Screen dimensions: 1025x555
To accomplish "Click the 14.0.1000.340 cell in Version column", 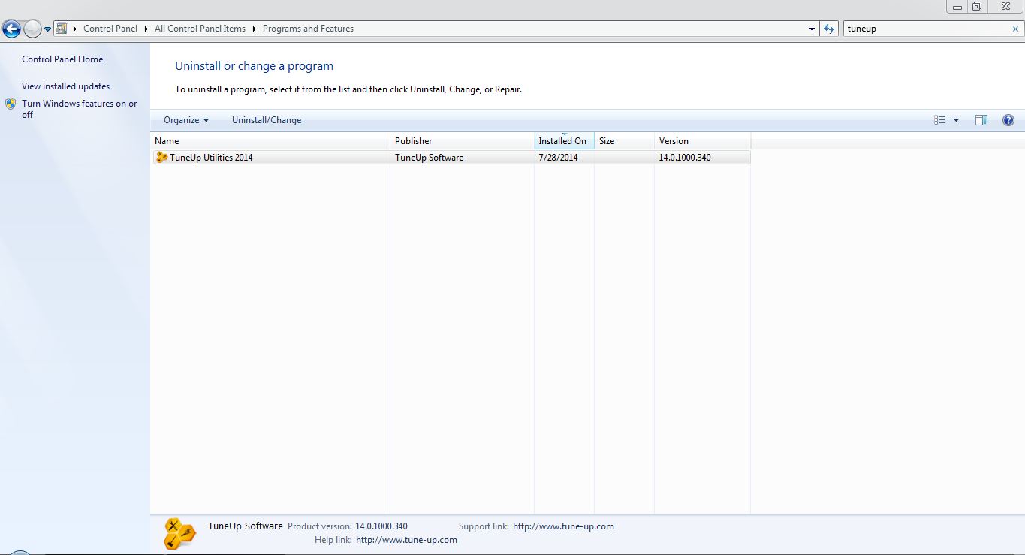I will point(685,158).
